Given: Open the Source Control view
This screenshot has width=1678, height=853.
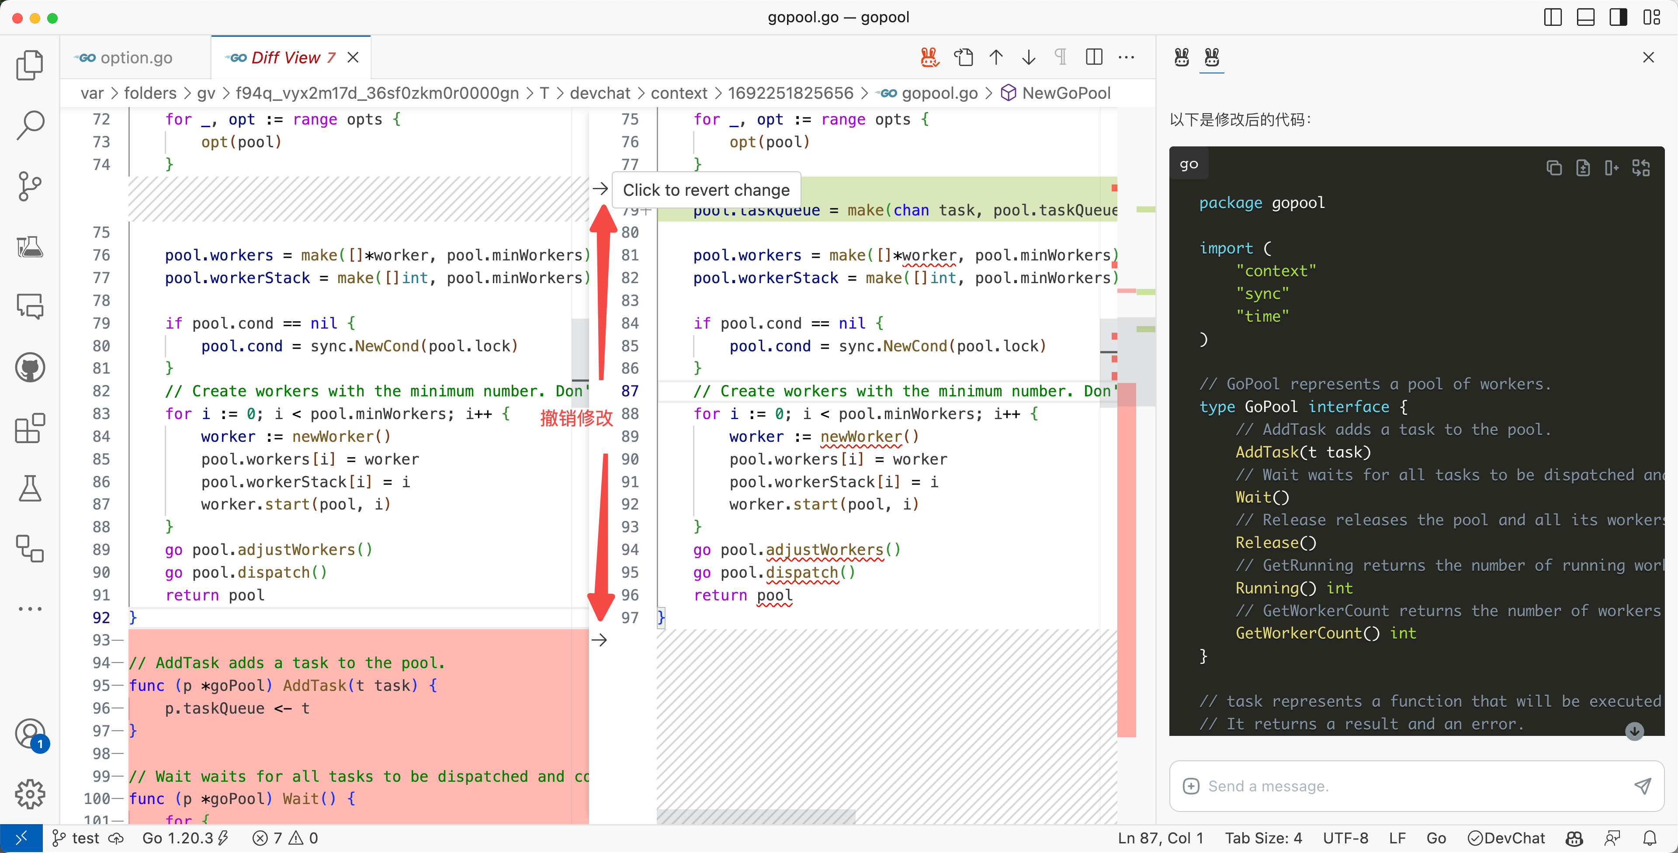Looking at the screenshot, I should (30, 186).
